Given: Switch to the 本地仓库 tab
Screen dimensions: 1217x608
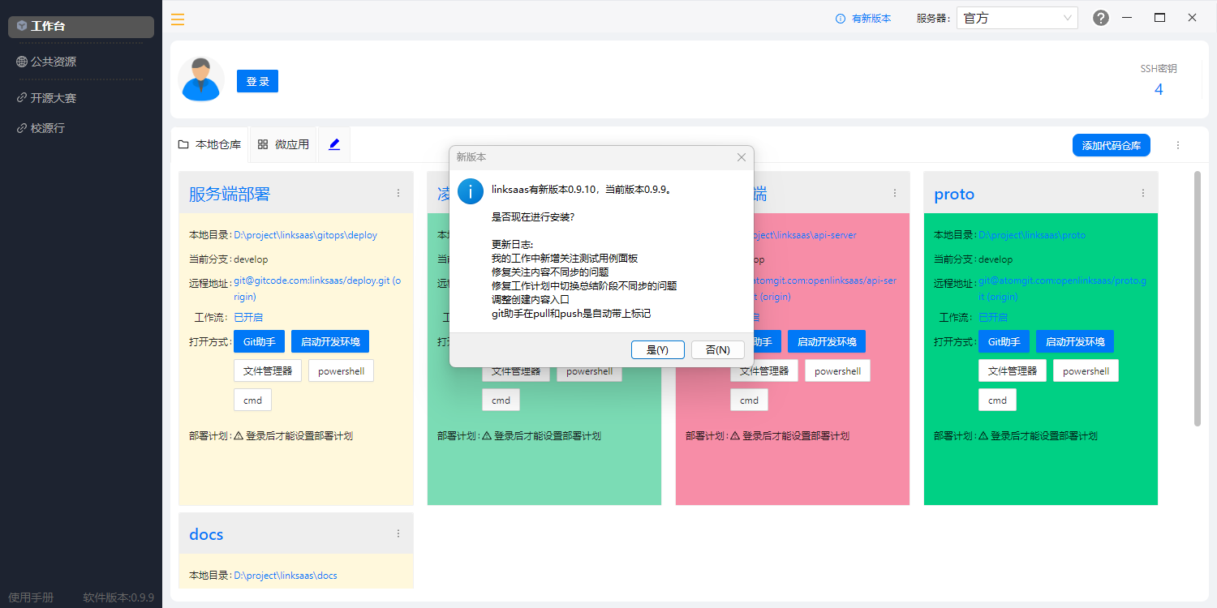Looking at the screenshot, I should [x=210, y=144].
